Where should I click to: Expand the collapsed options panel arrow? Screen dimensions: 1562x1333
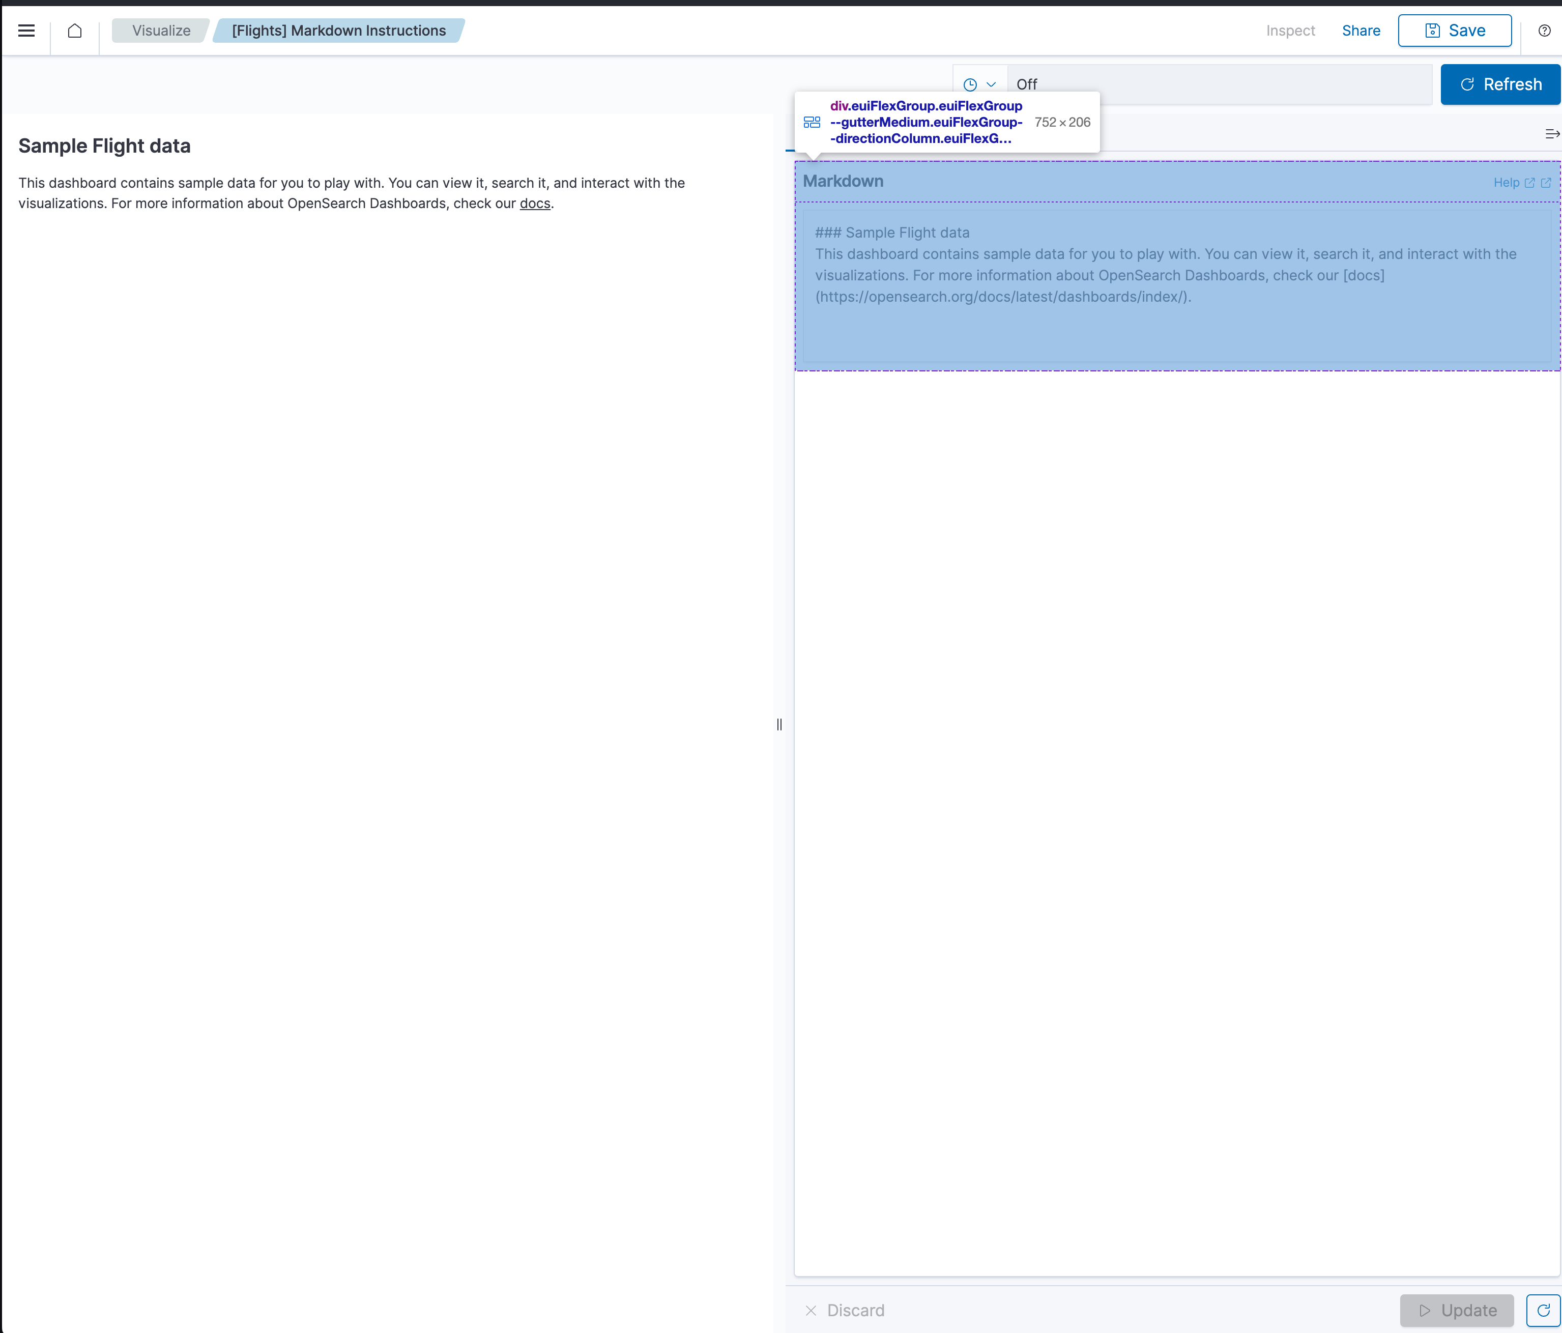point(1551,133)
